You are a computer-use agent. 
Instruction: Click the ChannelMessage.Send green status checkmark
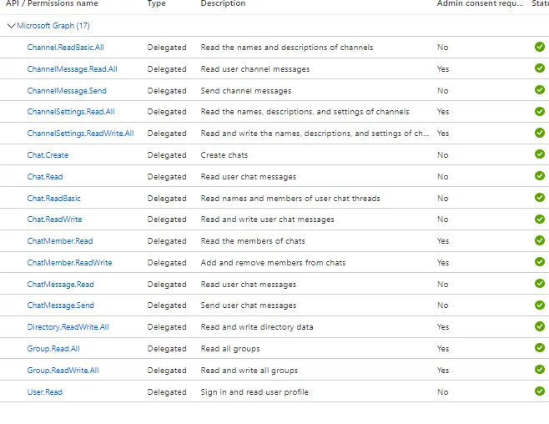tap(540, 90)
